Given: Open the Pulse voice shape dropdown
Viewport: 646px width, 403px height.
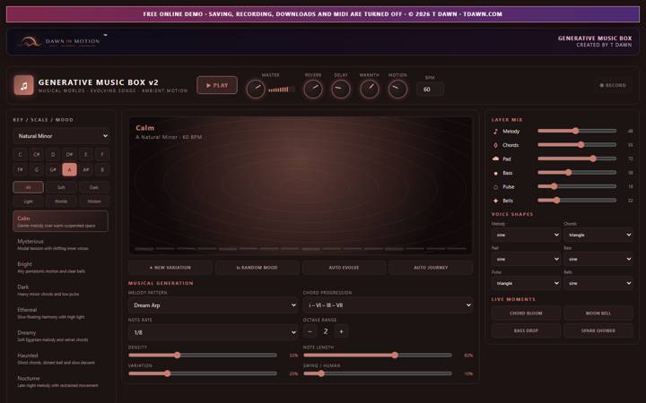Looking at the screenshot, I should [x=526, y=283].
